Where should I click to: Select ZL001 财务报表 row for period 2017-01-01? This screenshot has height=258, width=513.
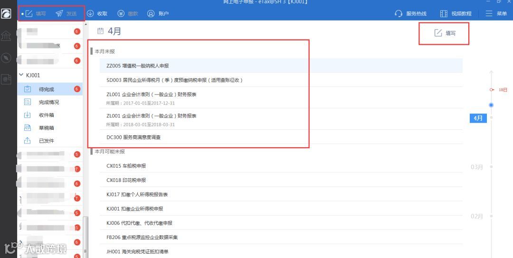281,98
